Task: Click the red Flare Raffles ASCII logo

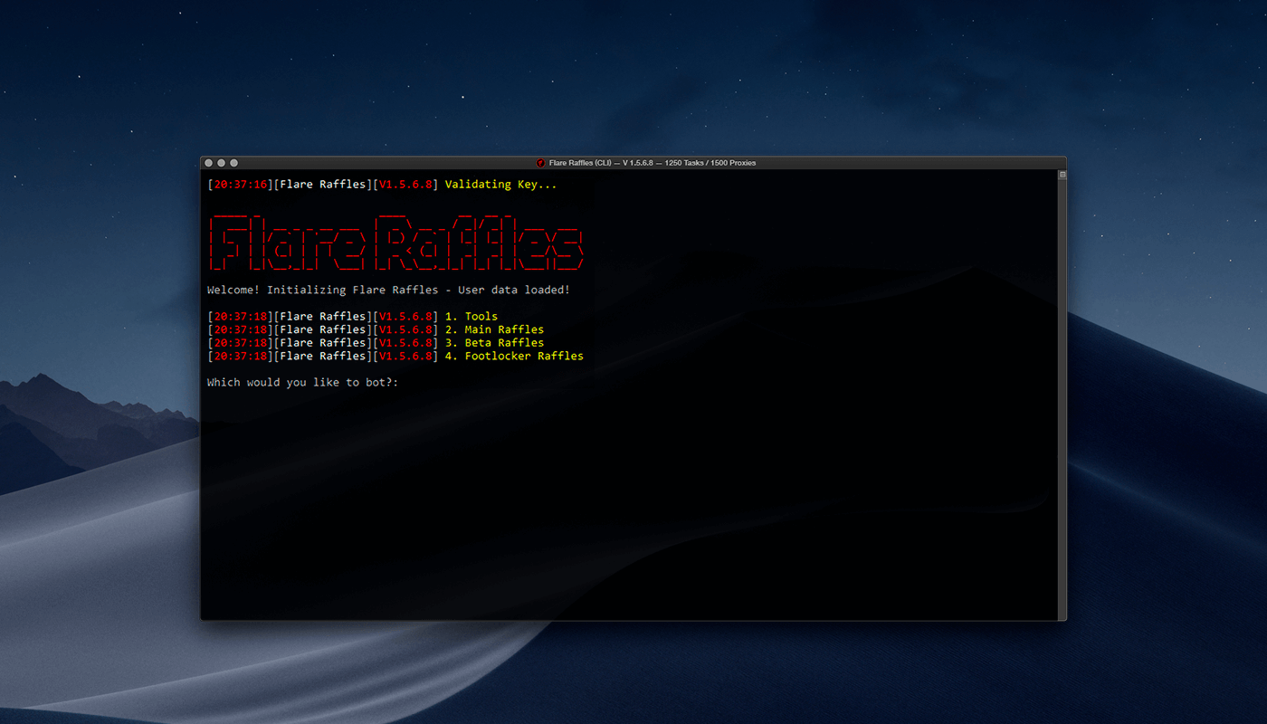Action: (x=395, y=243)
